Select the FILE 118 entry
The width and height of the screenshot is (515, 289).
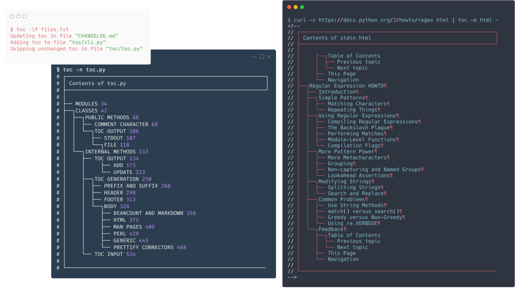(117, 145)
